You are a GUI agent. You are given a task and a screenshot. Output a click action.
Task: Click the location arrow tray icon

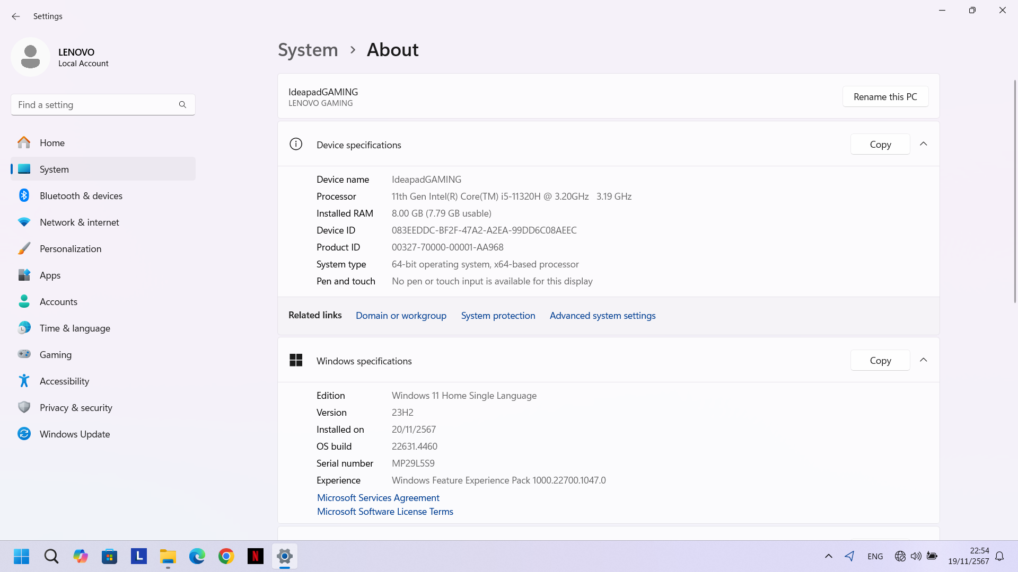tap(849, 556)
